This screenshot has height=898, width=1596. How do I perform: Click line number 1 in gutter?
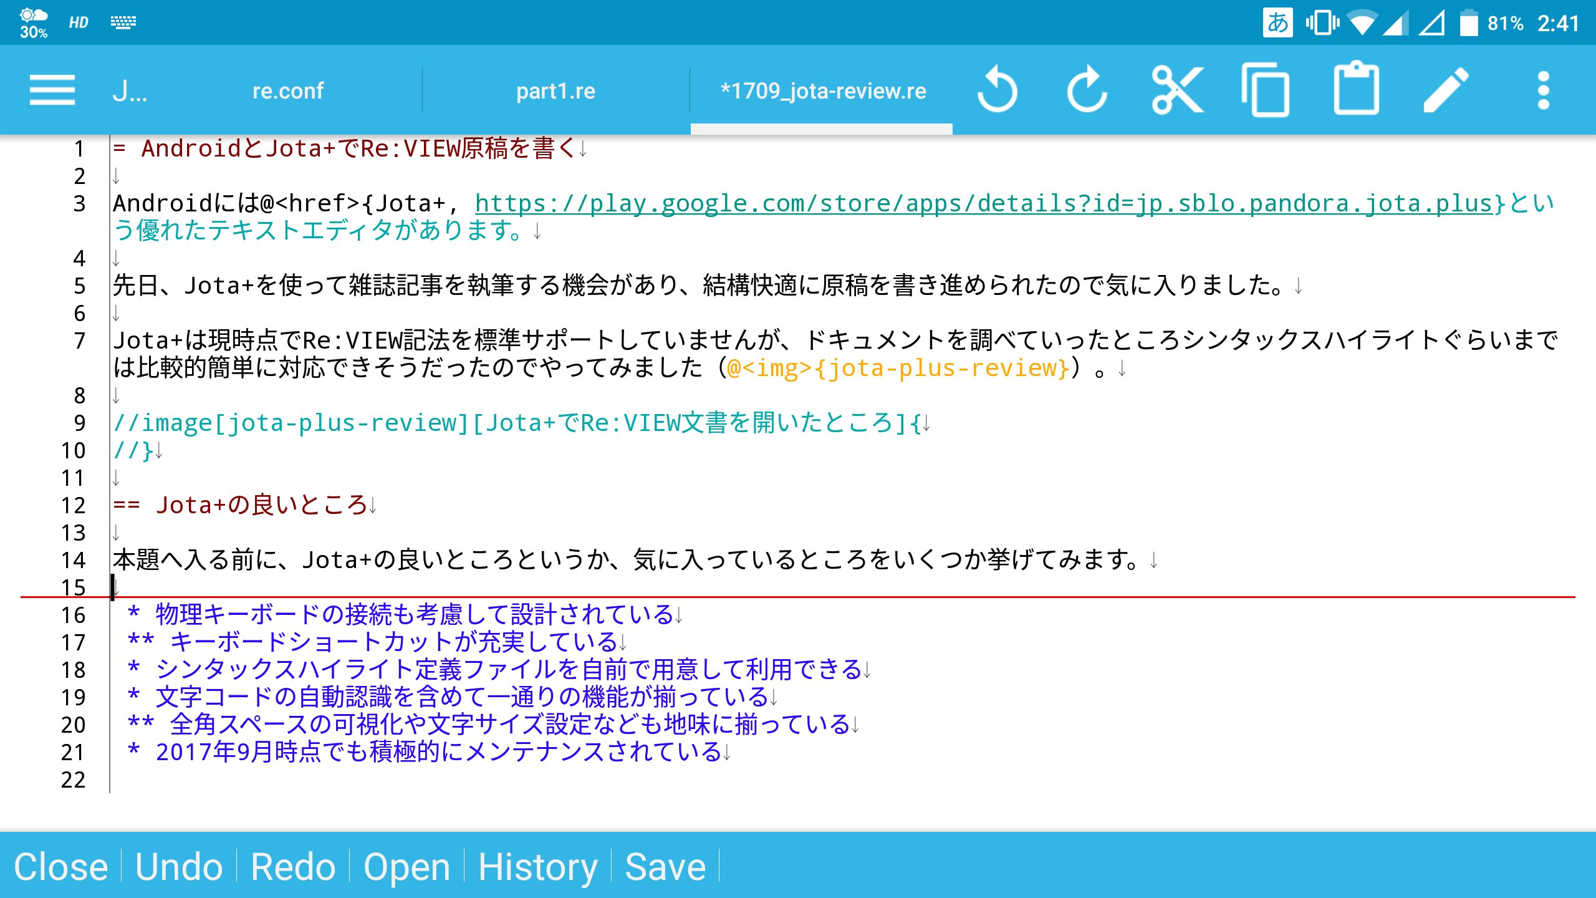click(x=79, y=148)
